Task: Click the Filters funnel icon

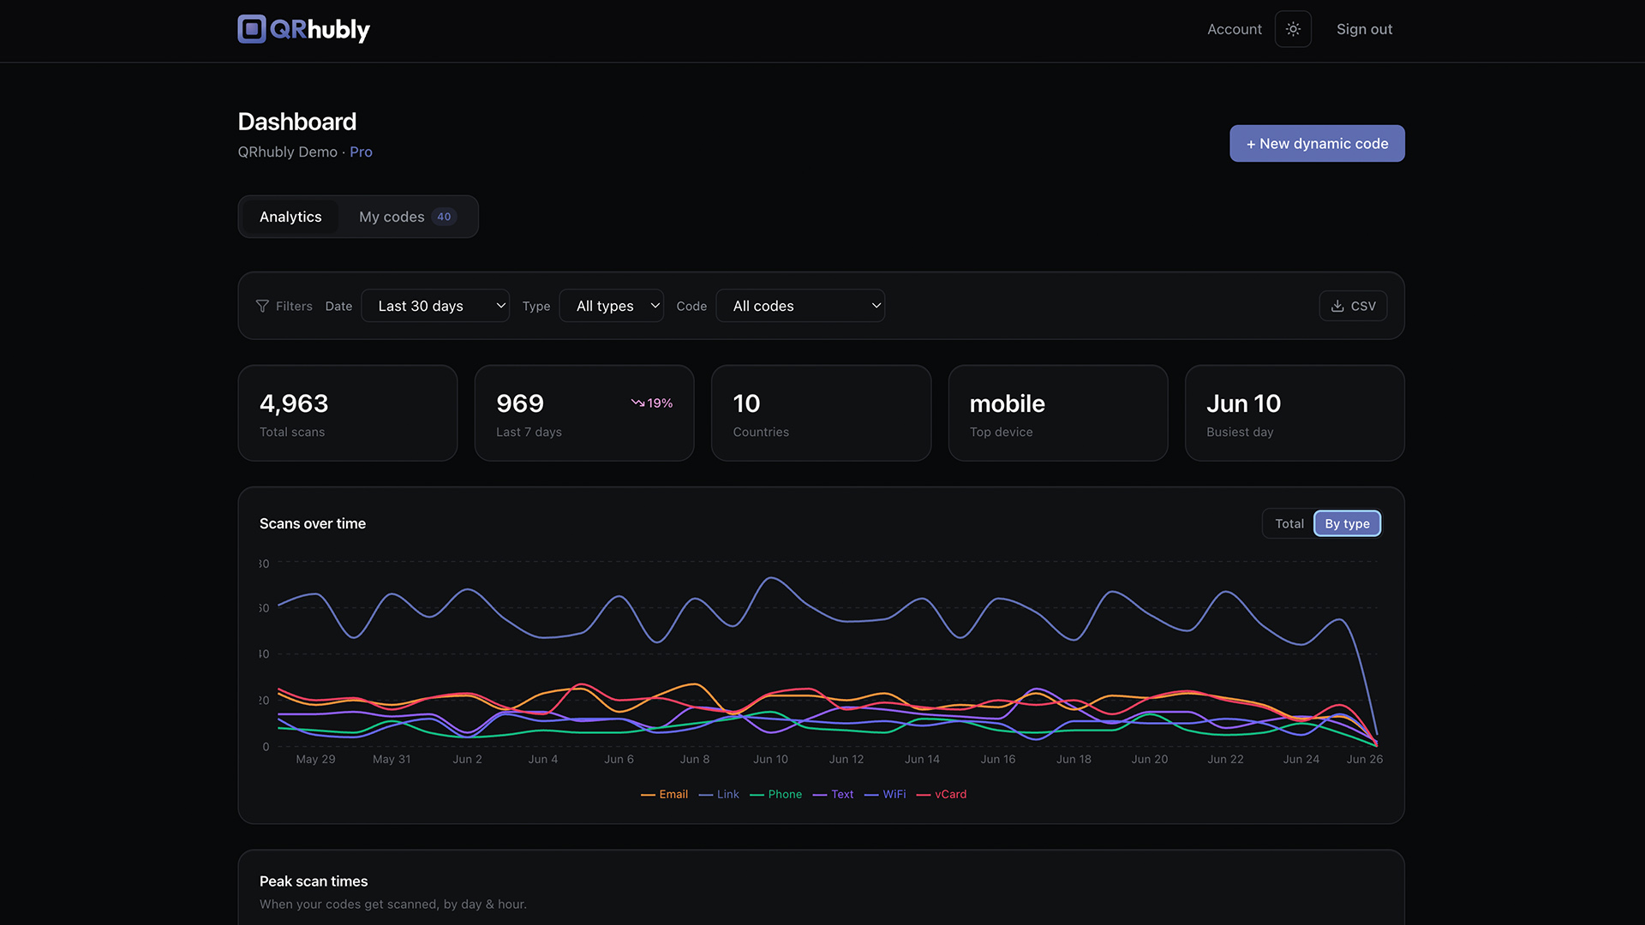Action: click(262, 307)
